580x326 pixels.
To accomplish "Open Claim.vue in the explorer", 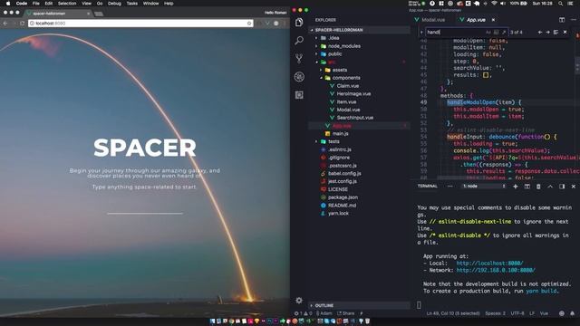I will 347,86.
